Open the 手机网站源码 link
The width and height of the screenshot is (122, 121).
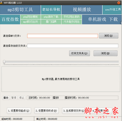pyautogui.click(x=72, y=17)
